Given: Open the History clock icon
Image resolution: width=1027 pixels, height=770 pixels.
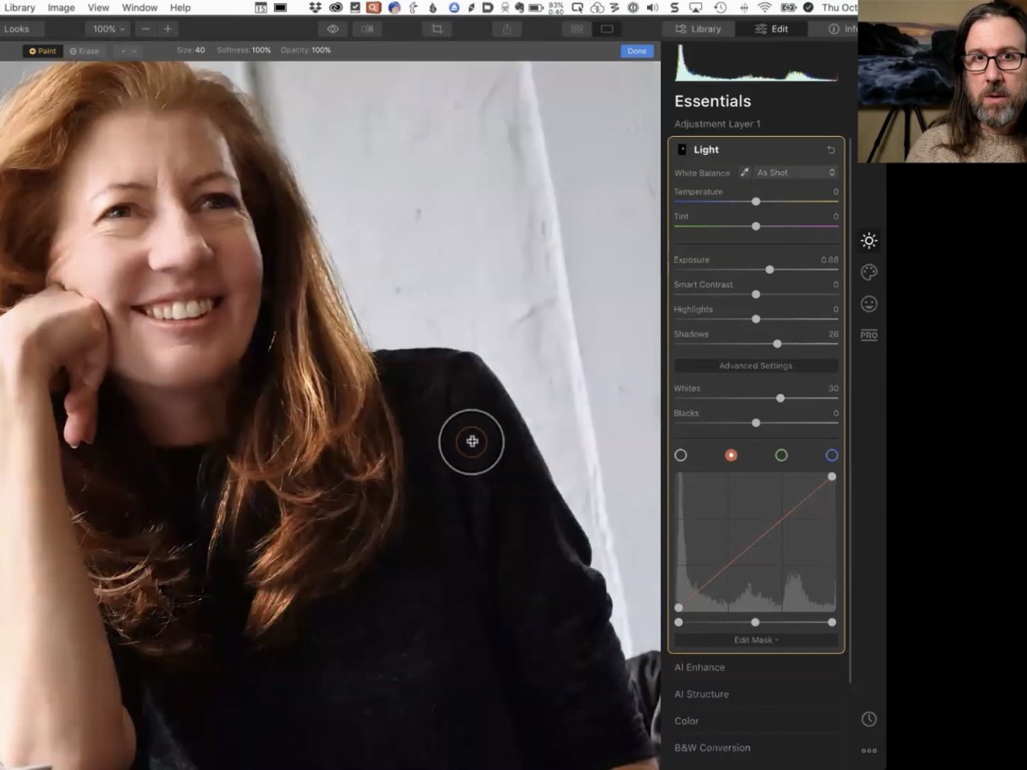Looking at the screenshot, I should click(869, 720).
